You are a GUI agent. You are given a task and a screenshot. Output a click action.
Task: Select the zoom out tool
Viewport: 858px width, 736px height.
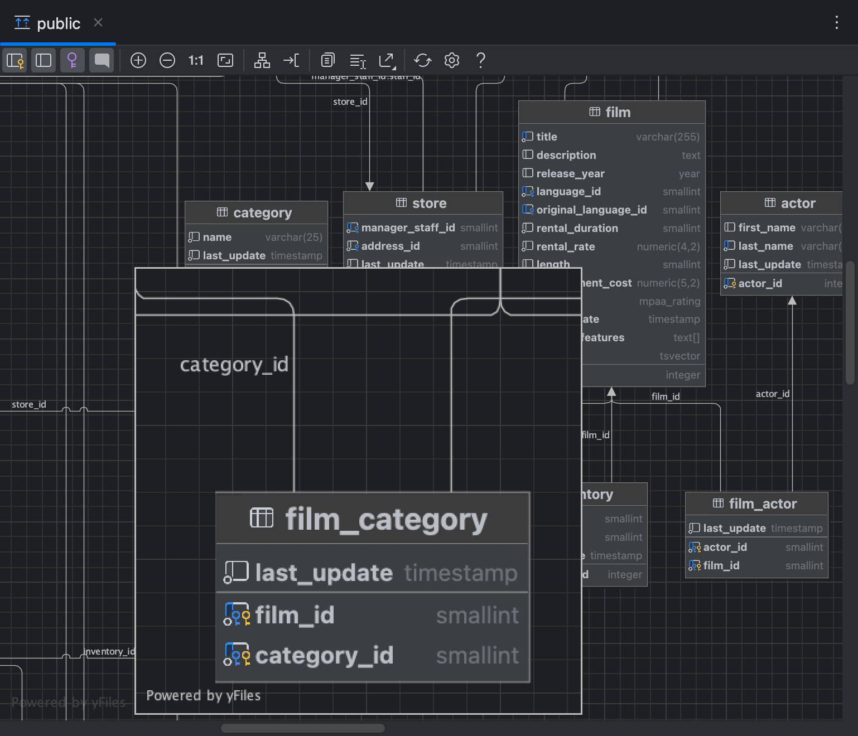tap(167, 60)
